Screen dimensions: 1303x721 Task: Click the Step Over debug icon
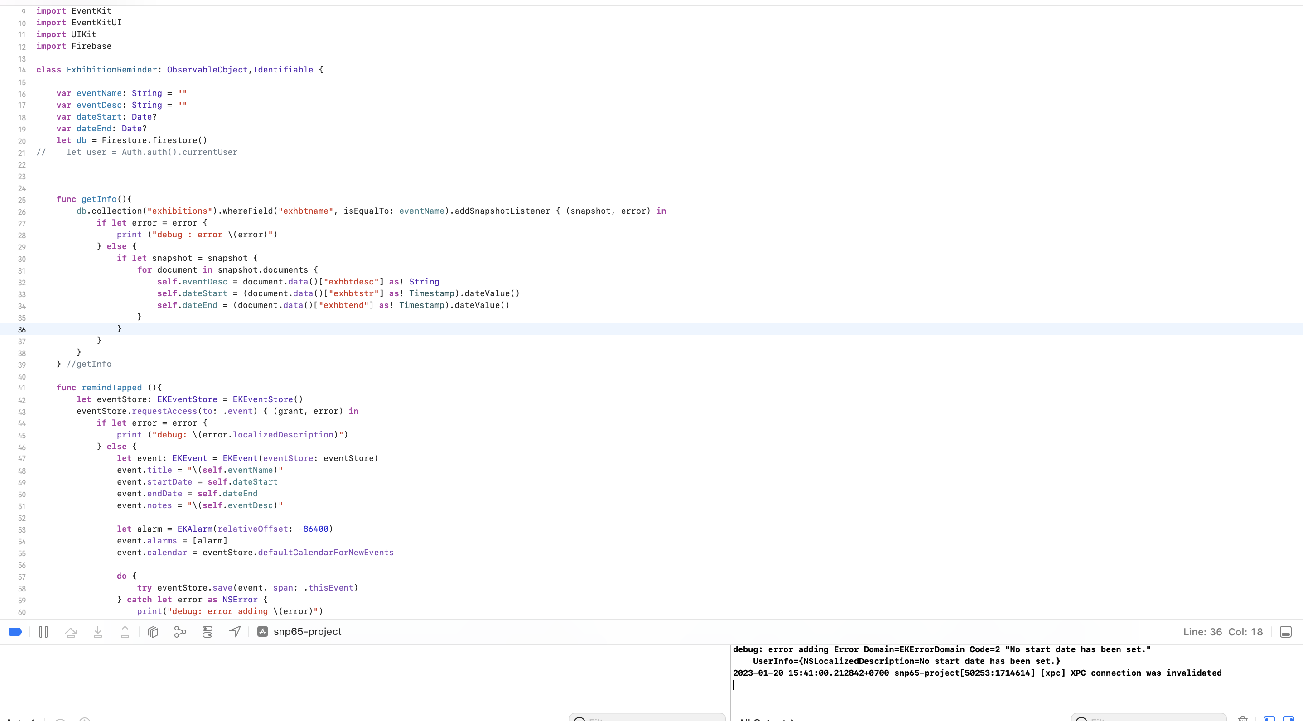point(71,631)
